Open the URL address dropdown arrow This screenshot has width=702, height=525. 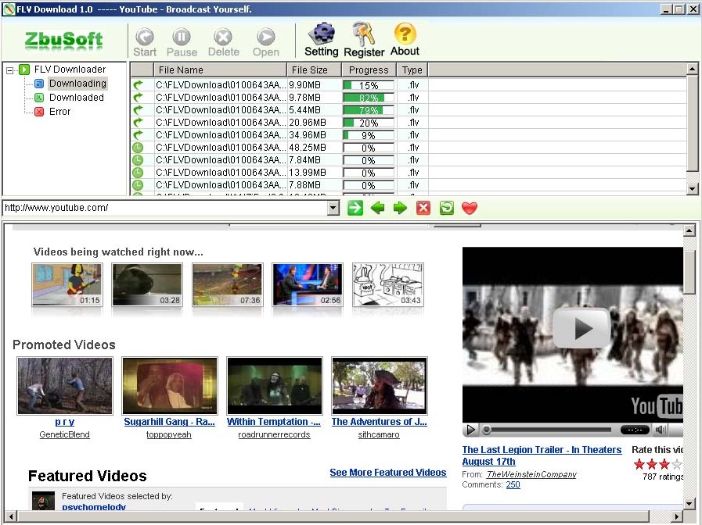coord(333,208)
